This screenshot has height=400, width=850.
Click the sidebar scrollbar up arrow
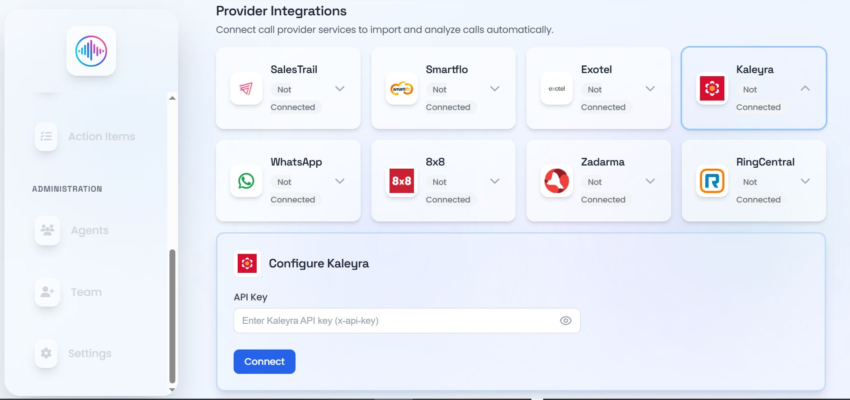pos(172,98)
